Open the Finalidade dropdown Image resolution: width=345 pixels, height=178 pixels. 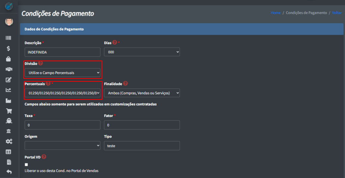pos(142,93)
